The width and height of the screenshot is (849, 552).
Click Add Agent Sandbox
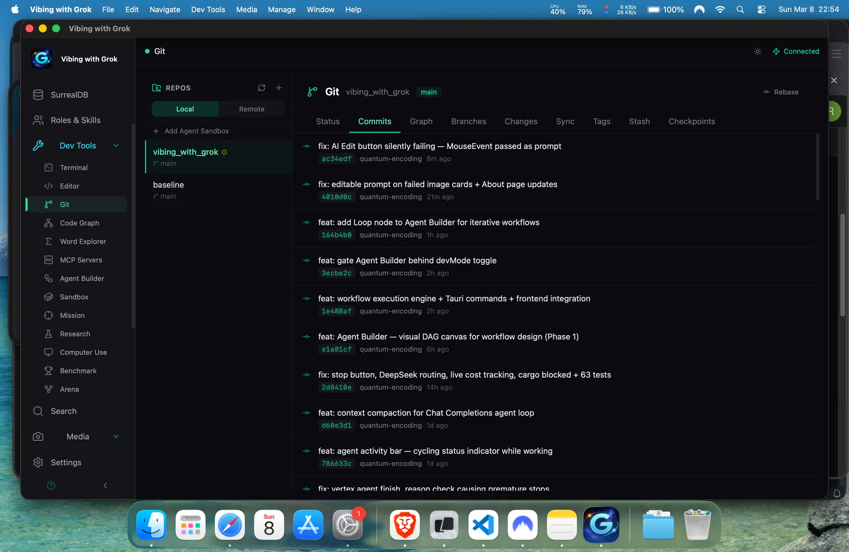[196, 131]
